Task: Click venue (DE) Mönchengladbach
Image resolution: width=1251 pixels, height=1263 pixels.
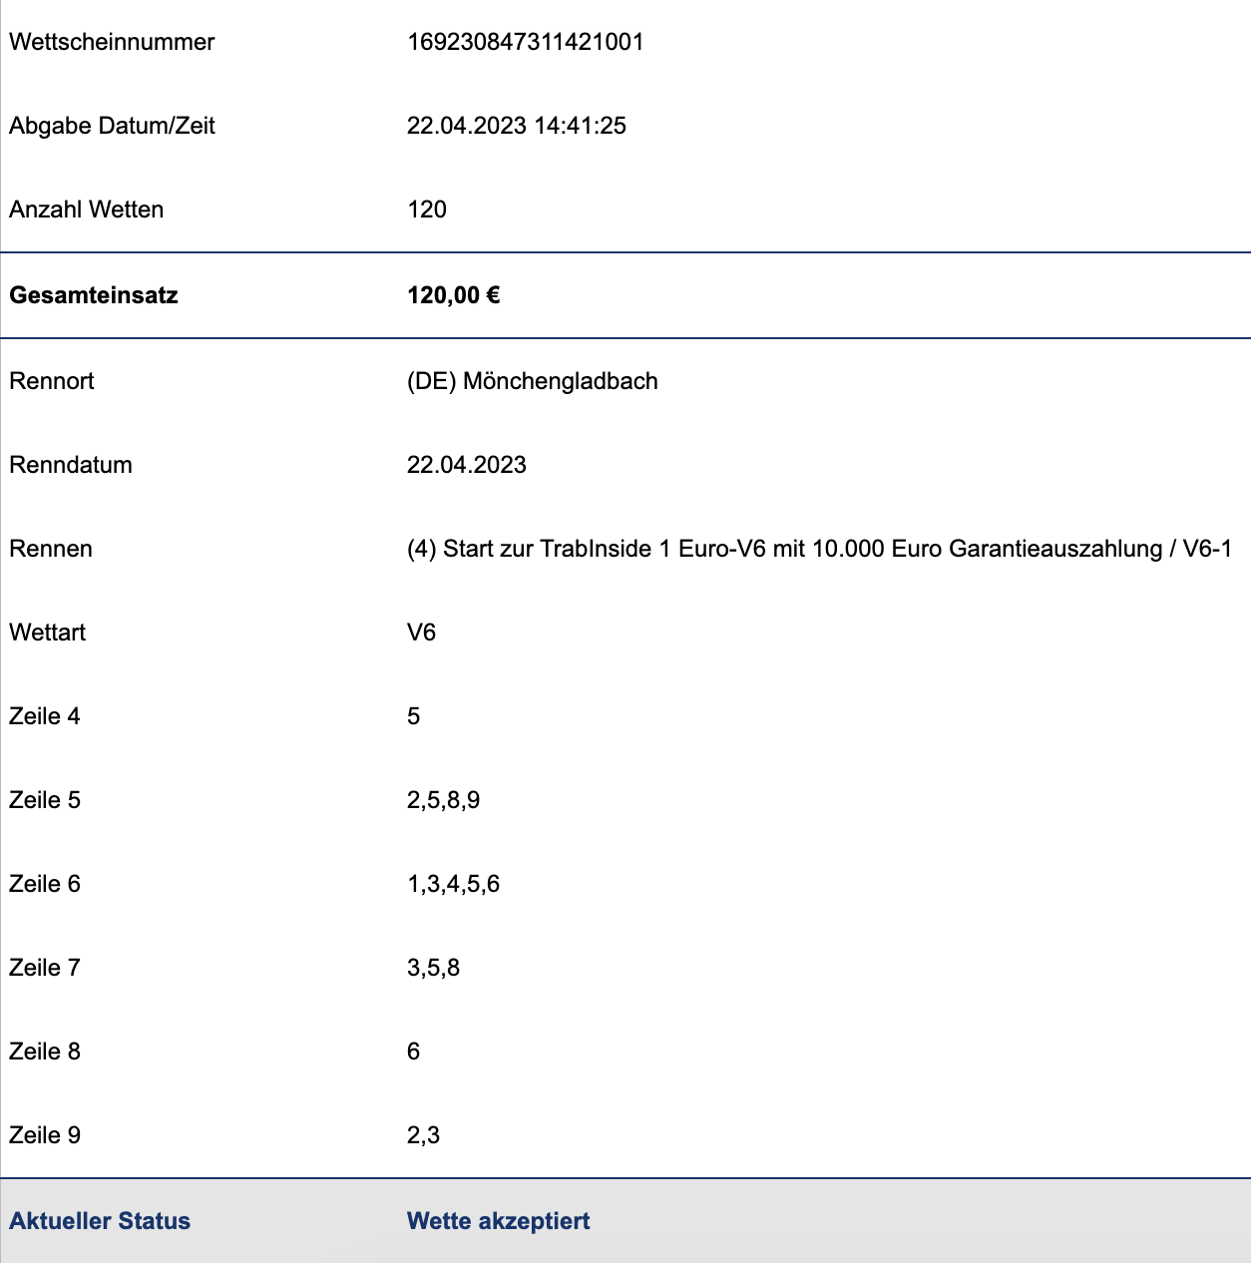Action: coord(533,381)
